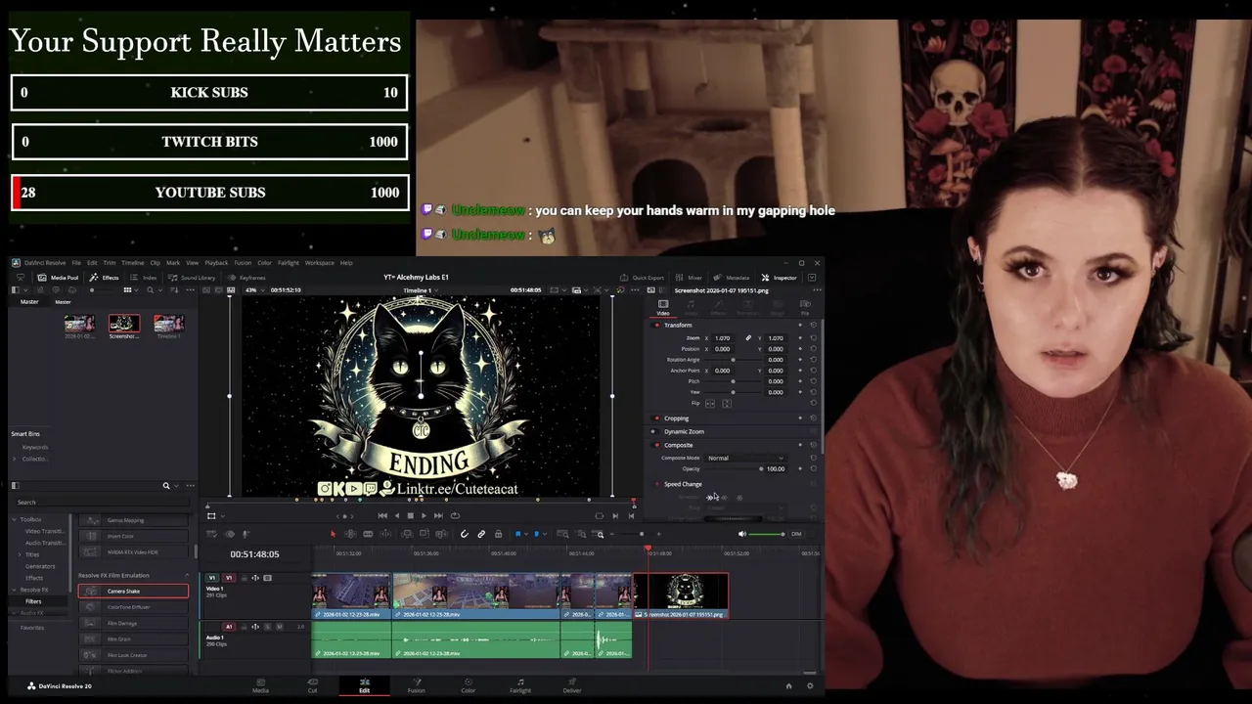Image resolution: width=1252 pixels, height=704 pixels.
Task: Toggle timeline Snapping magnet icon
Action: [x=465, y=534]
